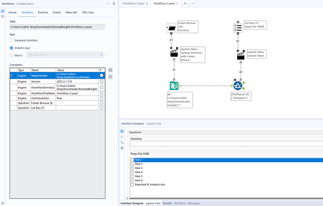
Task: Click the Update Directory action tool icon
Action: pos(174,53)
